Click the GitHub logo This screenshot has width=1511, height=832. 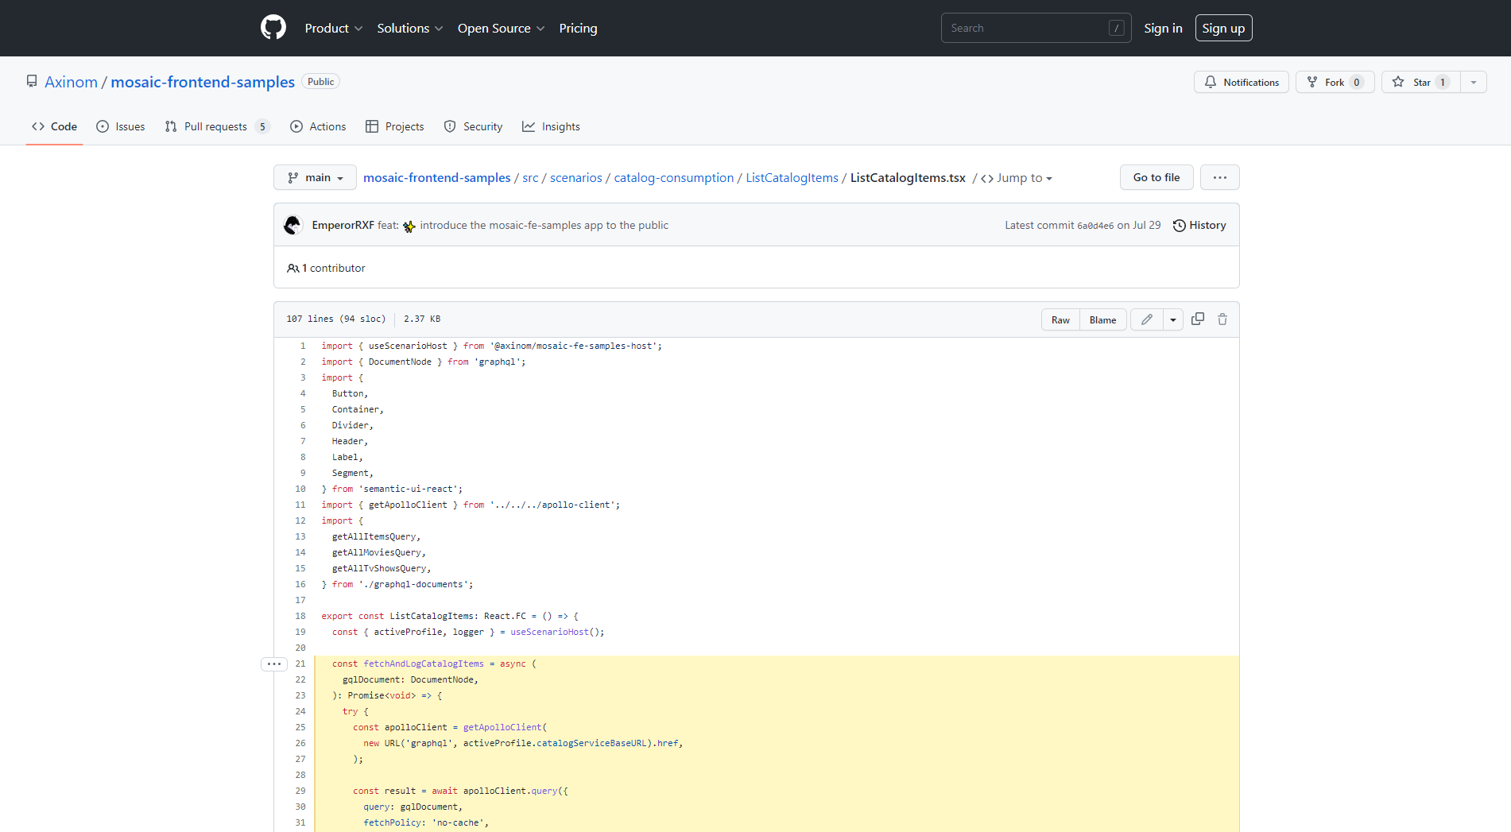click(x=273, y=26)
